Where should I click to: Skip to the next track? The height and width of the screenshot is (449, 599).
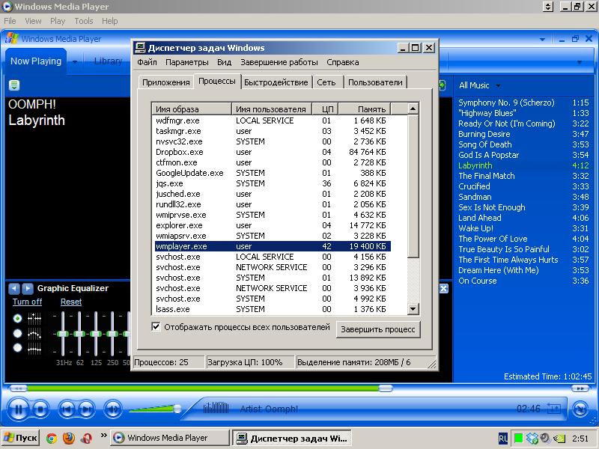85,409
